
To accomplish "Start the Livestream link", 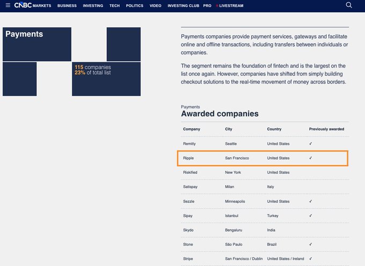I will 230,5.
